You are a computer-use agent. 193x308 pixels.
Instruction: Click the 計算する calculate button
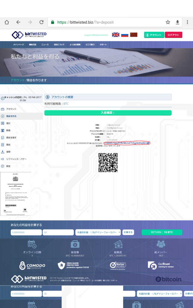click(128, 233)
